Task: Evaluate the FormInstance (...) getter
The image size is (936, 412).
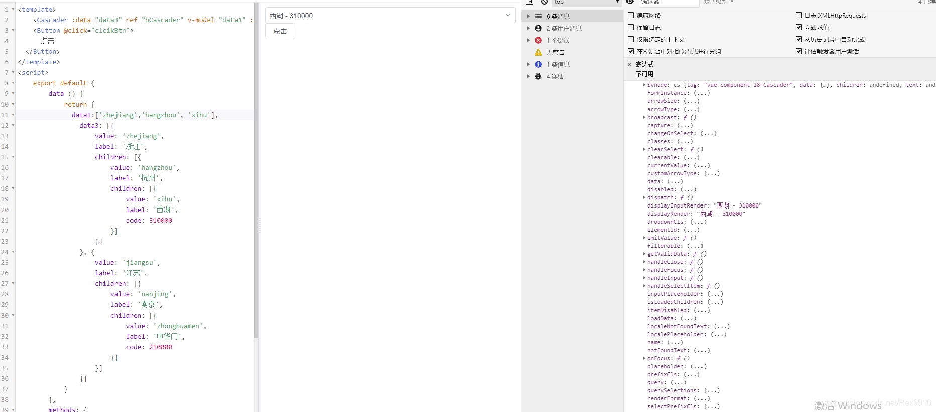Action: [x=702, y=93]
